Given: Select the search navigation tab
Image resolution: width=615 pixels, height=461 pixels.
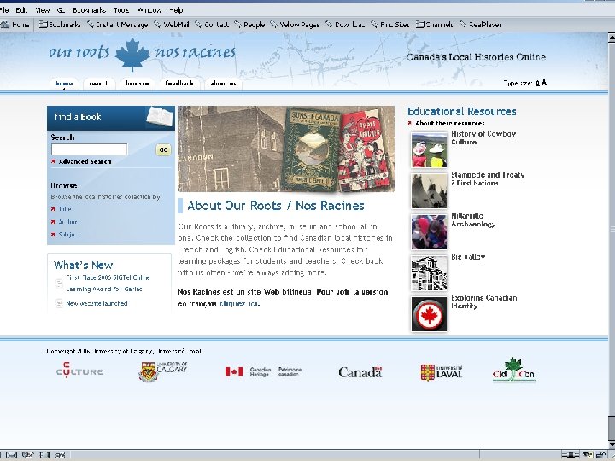Looking at the screenshot, I should 99,84.
